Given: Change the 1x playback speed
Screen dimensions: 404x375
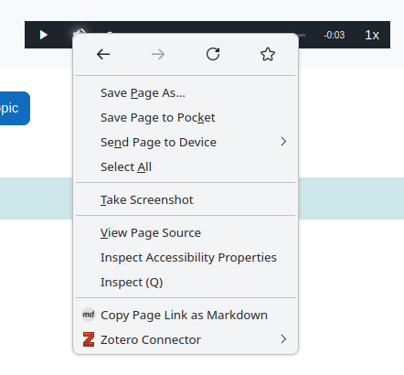Looking at the screenshot, I should pyautogui.click(x=372, y=35).
